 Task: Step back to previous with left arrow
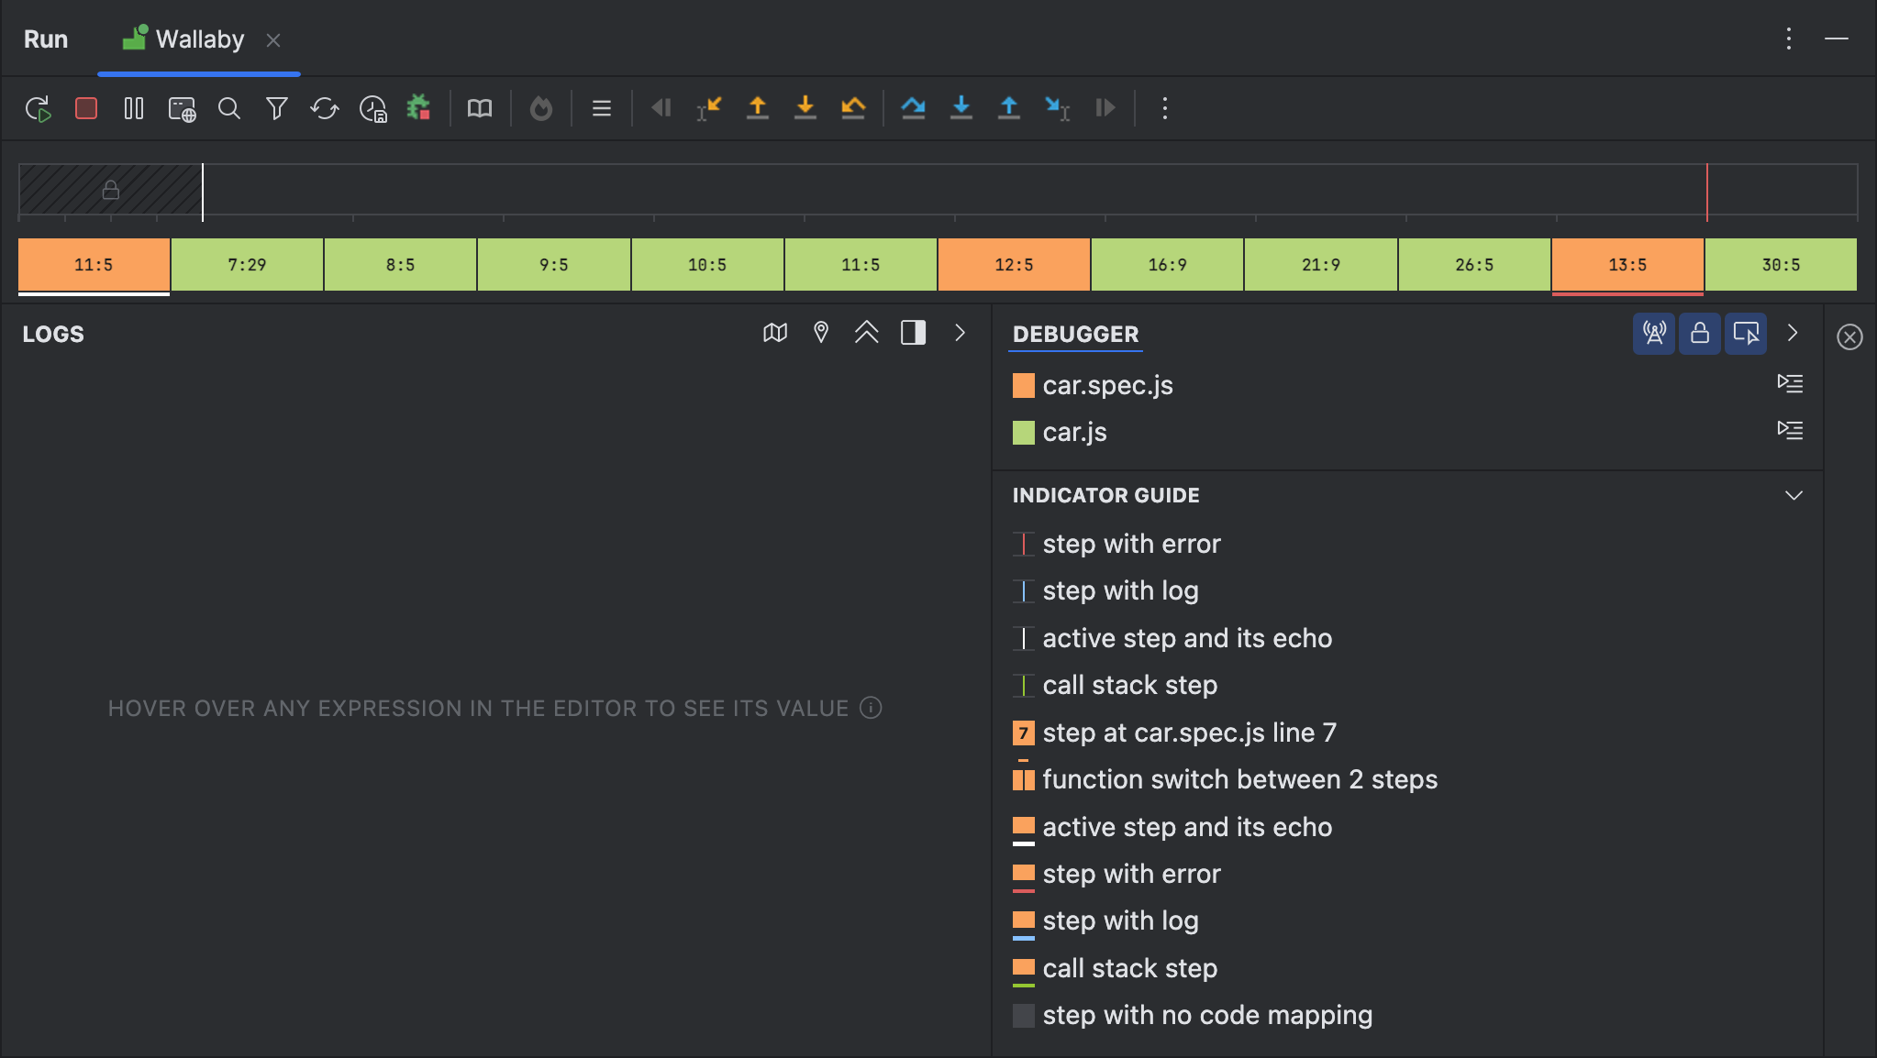[661, 108]
